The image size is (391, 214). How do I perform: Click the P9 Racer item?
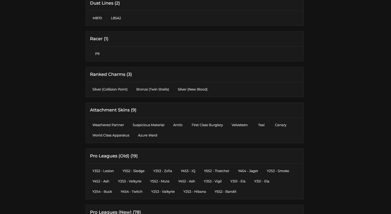click(x=97, y=54)
